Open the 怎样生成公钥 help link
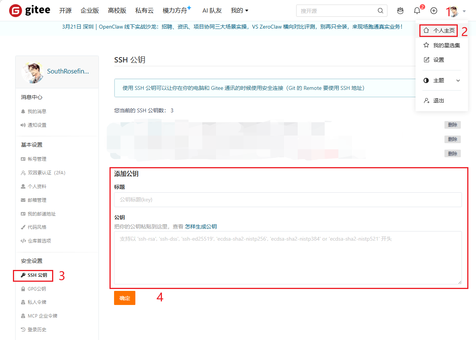Screen dimensions: 476x340 point(201,227)
